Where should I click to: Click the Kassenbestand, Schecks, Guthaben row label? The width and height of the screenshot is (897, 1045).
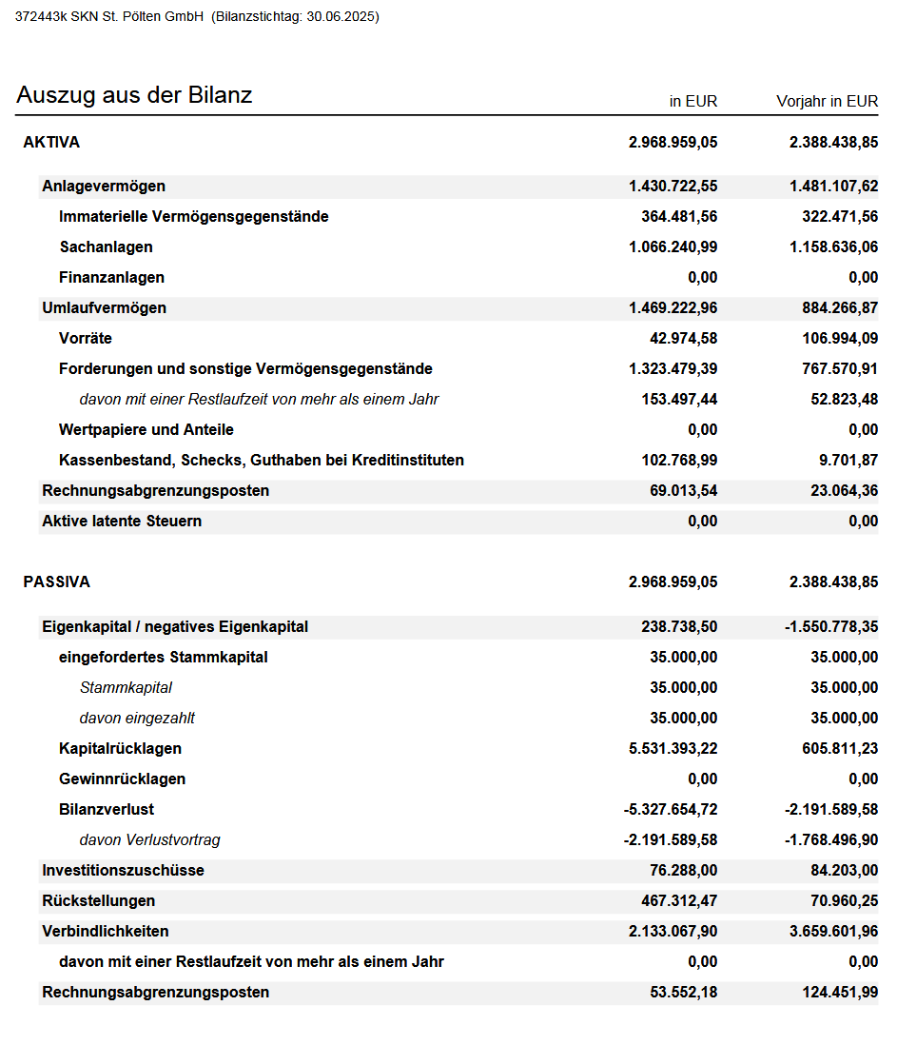(261, 461)
